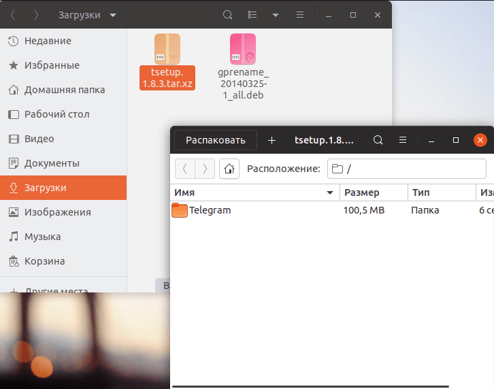The width and height of the screenshot is (494, 389).
Task: Close the archive manager window
Action: point(480,140)
